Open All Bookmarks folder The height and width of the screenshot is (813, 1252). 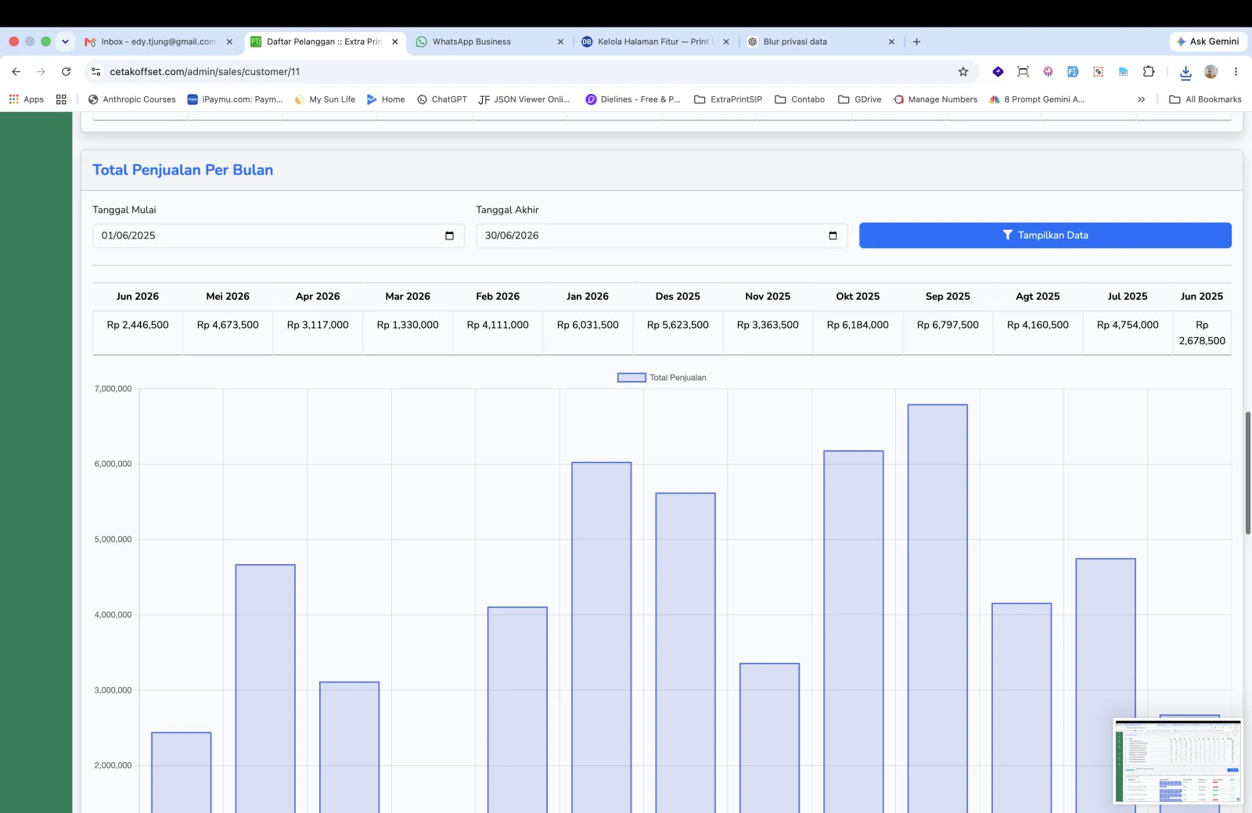[x=1205, y=99]
